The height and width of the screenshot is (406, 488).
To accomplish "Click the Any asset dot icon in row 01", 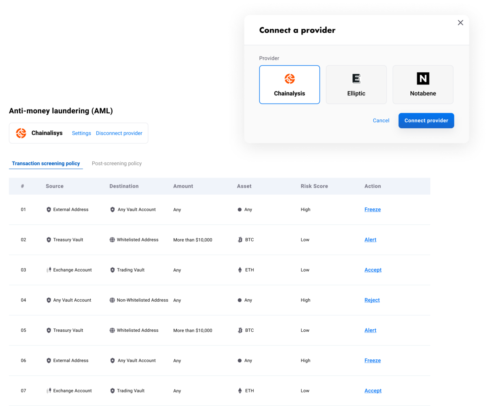I will click(x=240, y=209).
